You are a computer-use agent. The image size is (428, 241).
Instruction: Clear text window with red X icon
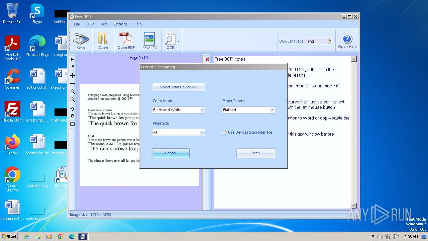pyautogui.click(x=207, y=59)
